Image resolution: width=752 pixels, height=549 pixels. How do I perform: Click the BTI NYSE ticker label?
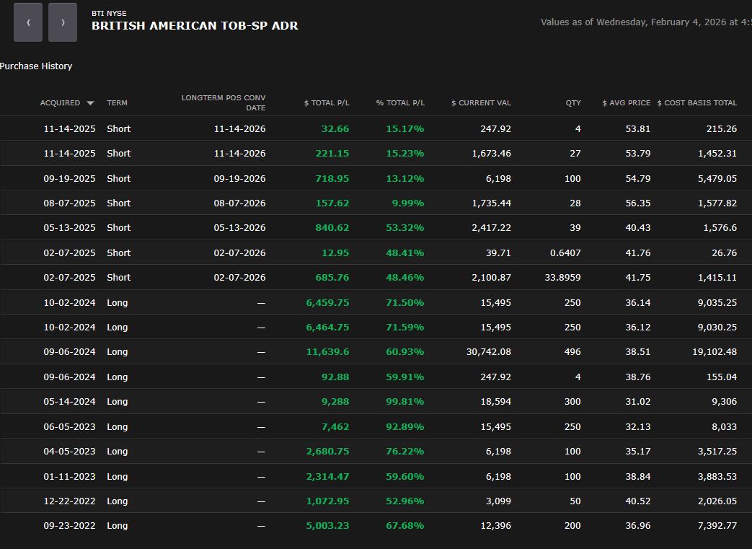(x=109, y=14)
